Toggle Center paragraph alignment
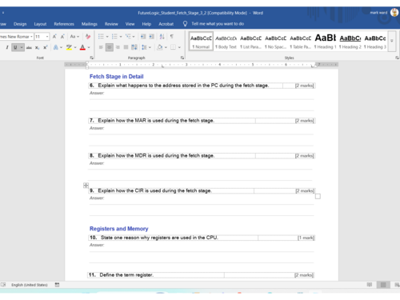The width and height of the screenshot is (400, 300). [109, 47]
